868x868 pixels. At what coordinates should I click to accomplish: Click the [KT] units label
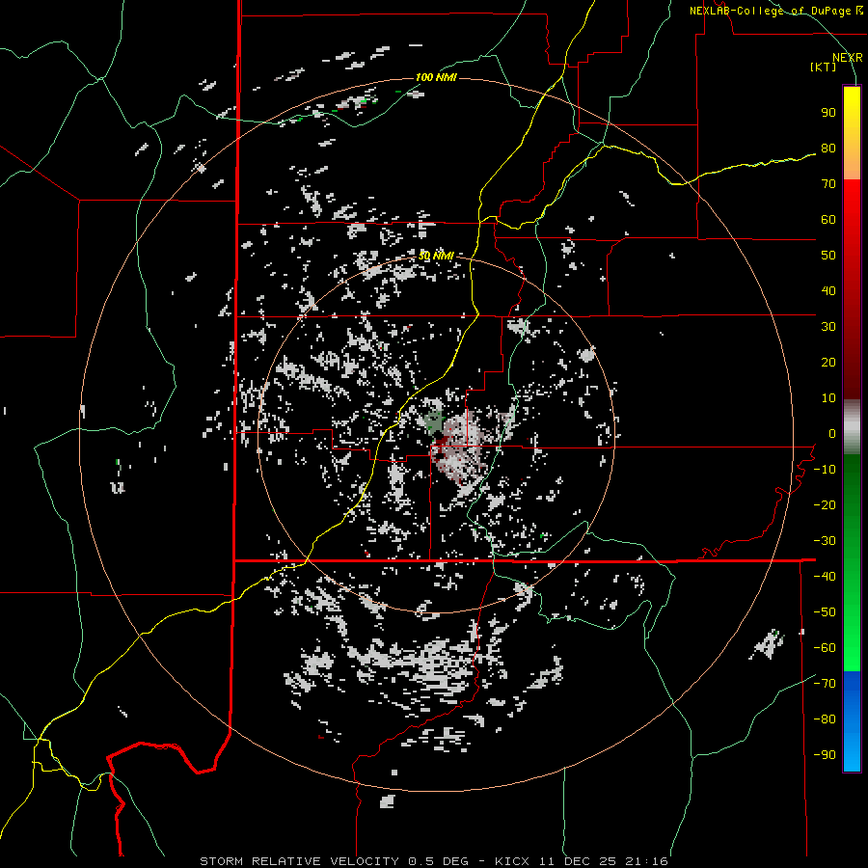click(x=824, y=67)
